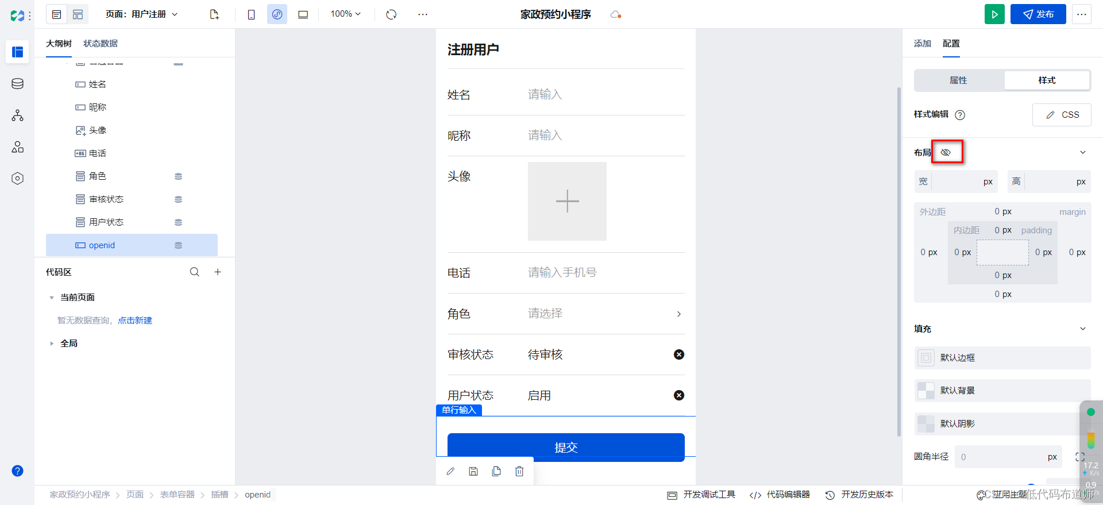Expand 全局 tree node
This screenshot has width=1103, height=505.
[x=52, y=344]
